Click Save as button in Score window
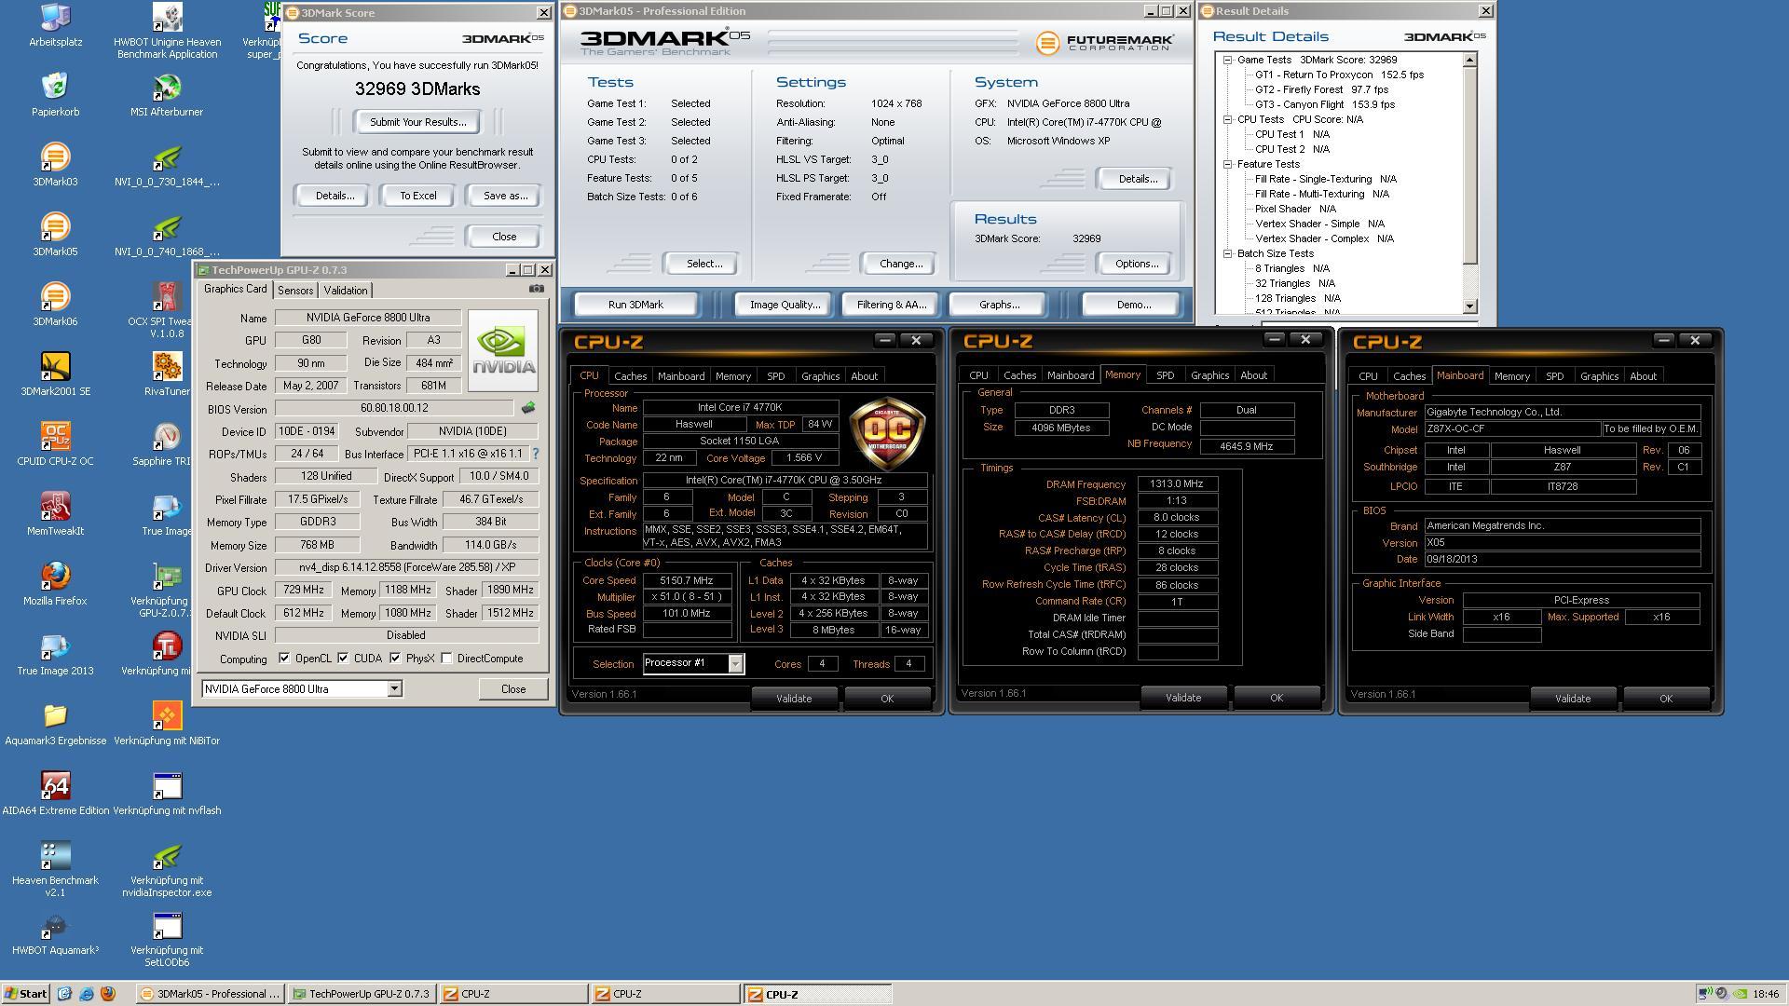1789x1006 pixels. pos(505,196)
